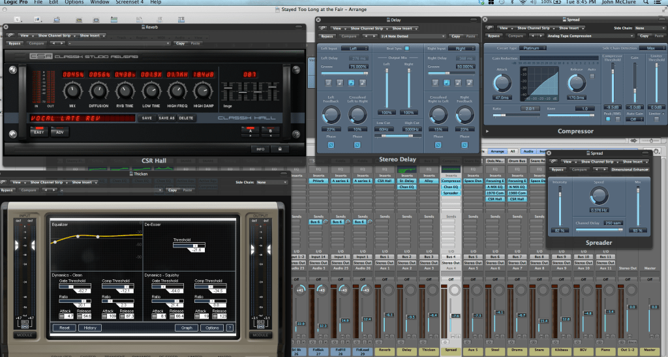
Task: Toggle Beat Sync in Stereo Delay
Action: coord(408,48)
